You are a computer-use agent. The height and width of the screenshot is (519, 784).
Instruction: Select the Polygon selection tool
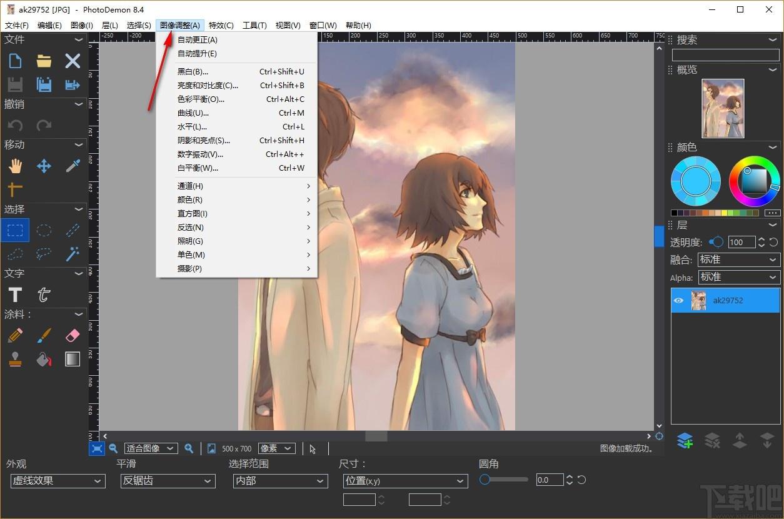coord(15,254)
